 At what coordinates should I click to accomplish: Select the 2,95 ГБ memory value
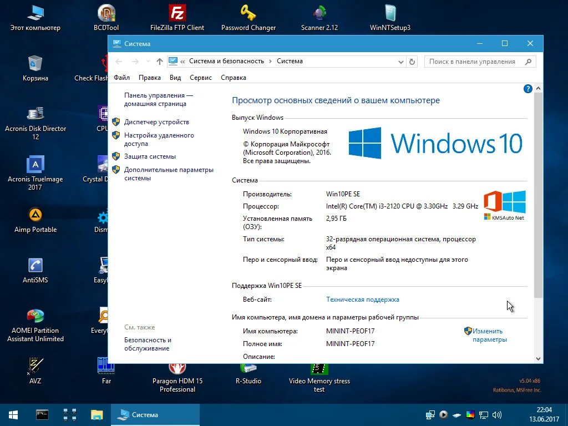click(336, 219)
